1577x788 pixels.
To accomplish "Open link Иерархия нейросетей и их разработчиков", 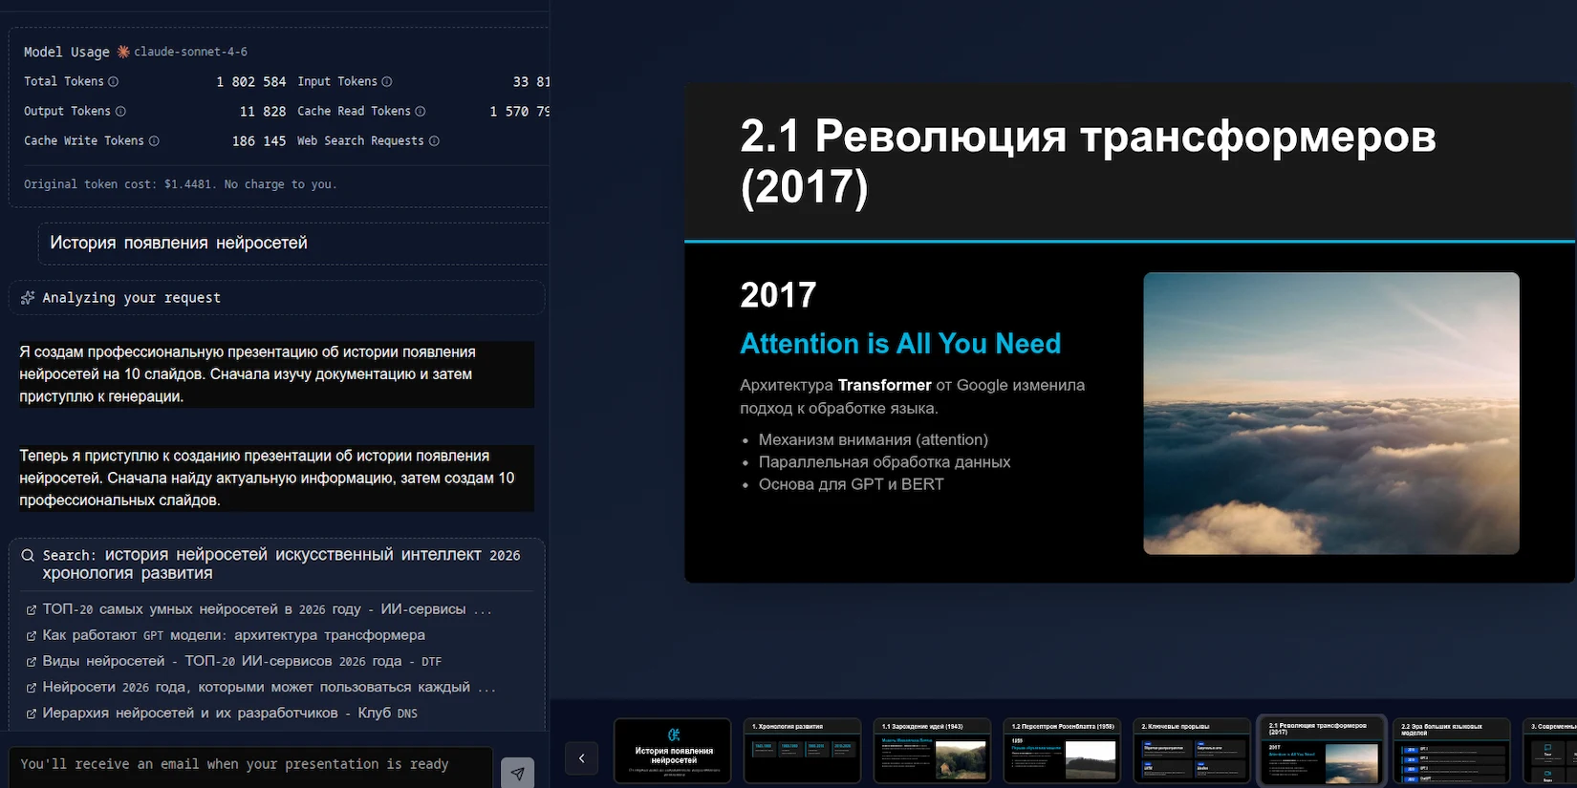I will (x=230, y=713).
